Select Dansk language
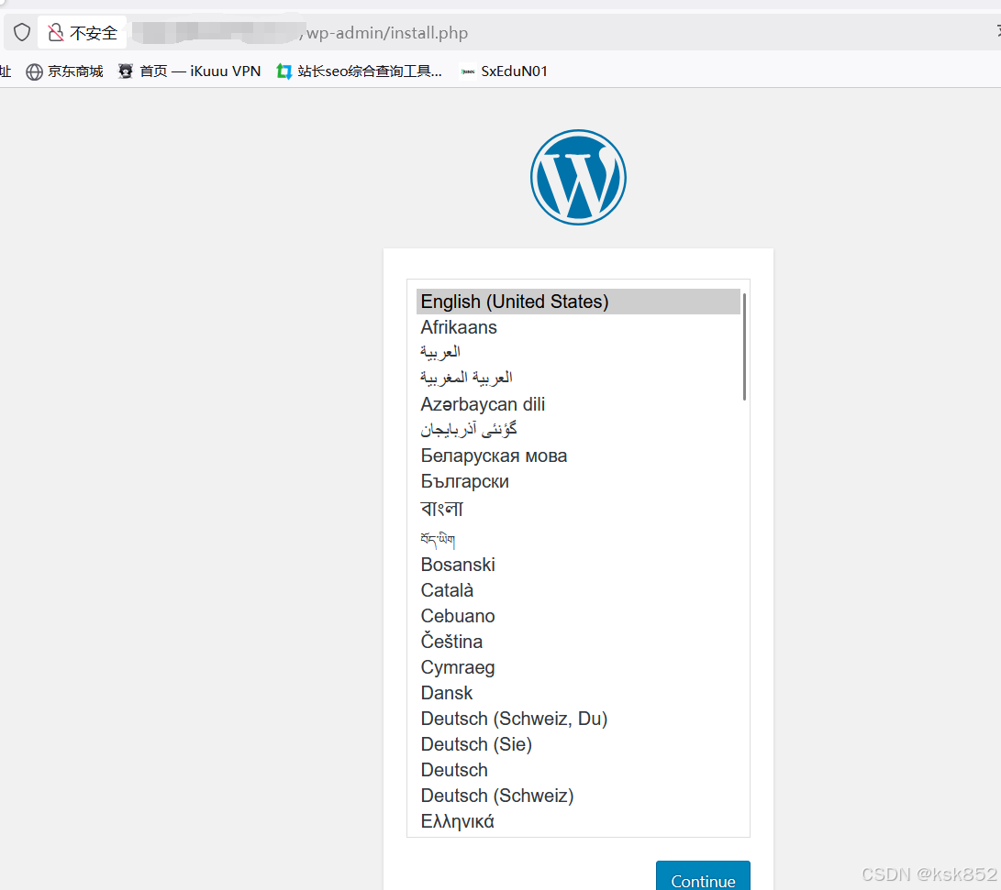1001x890 pixels. (x=578, y=693)
